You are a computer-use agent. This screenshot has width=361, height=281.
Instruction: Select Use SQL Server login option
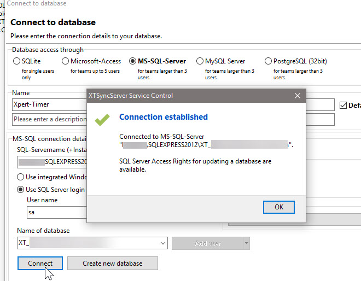tap(21, 190)
